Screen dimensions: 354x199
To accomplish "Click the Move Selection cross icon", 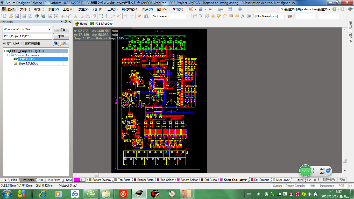I will (x=107, y=16).
